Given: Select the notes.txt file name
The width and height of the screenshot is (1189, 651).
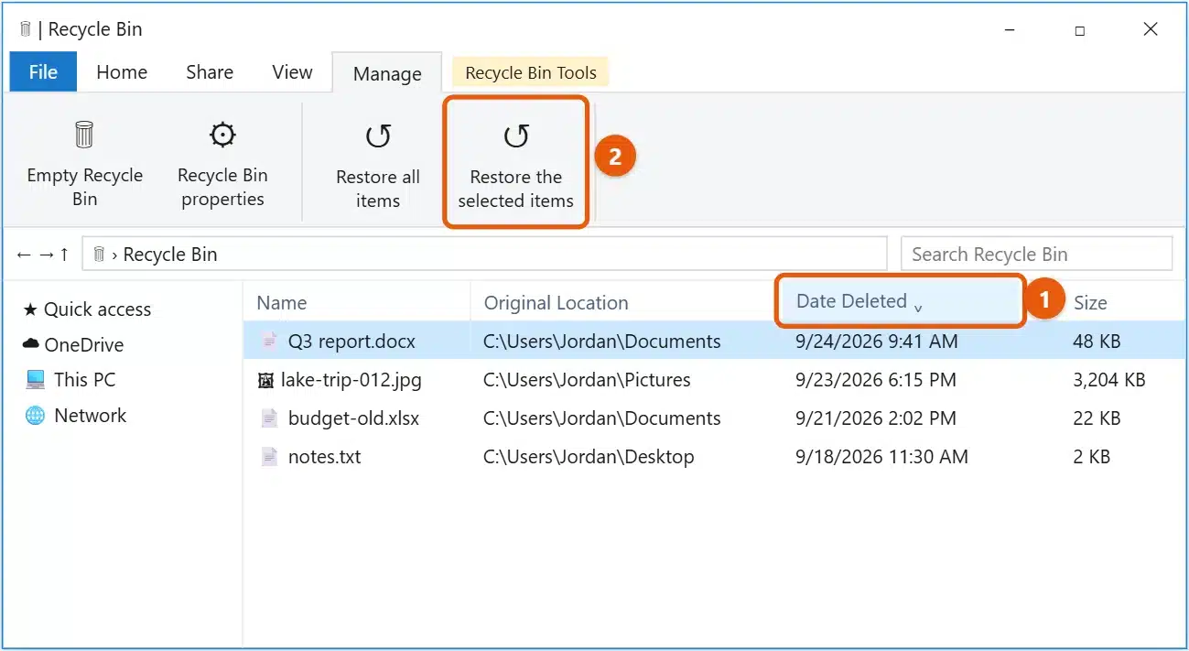Looking at the screenshot, I should pyautogui.click(x=324, y=457).
